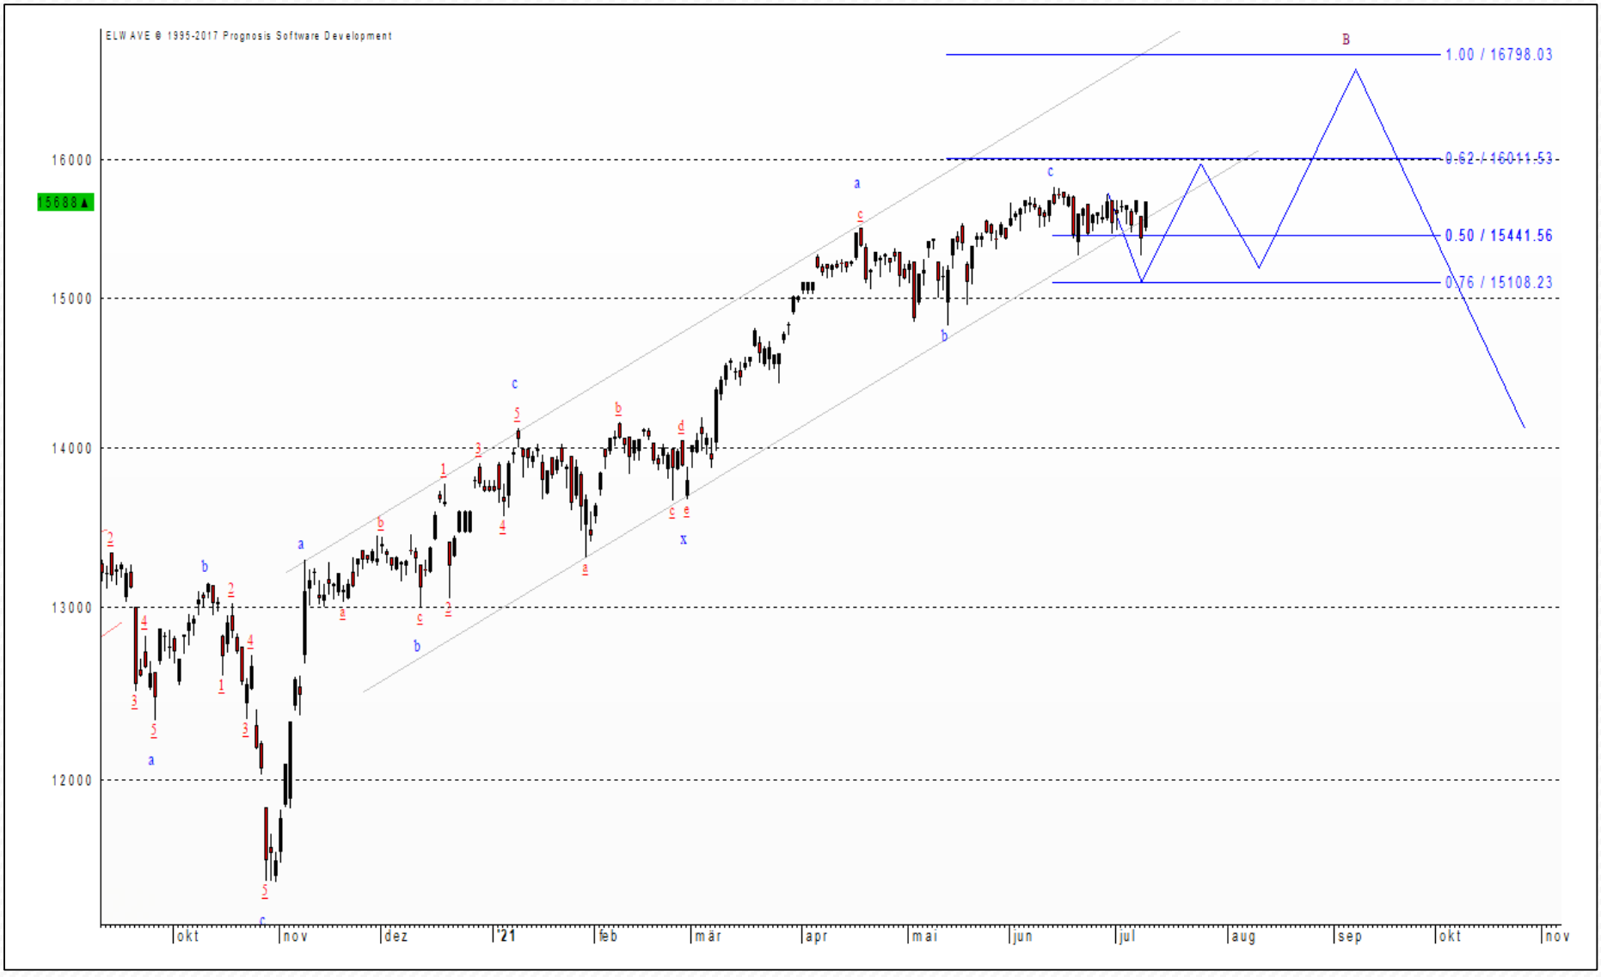Click the apr month label on time axis

(816, 937)
